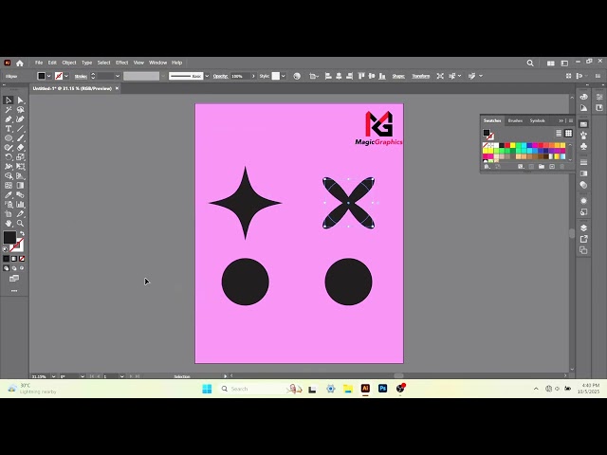
Task: Select the Pen tool
Action: point(9,119)
